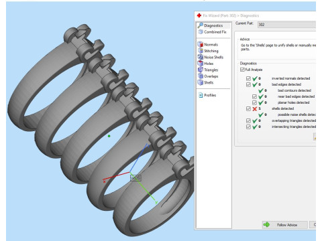Image resolution: width=322 pixels, height=241 pixels.
Task: Click green check beside planar holes detected
Action: point(261,102)
